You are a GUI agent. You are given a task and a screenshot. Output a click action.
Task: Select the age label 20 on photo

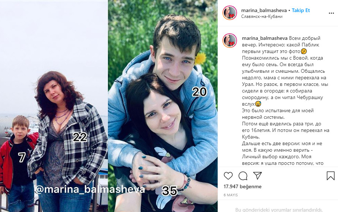coord(199,92)
